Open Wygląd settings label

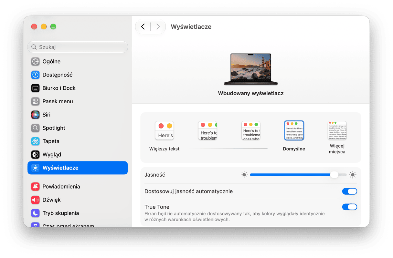point(52,154)
